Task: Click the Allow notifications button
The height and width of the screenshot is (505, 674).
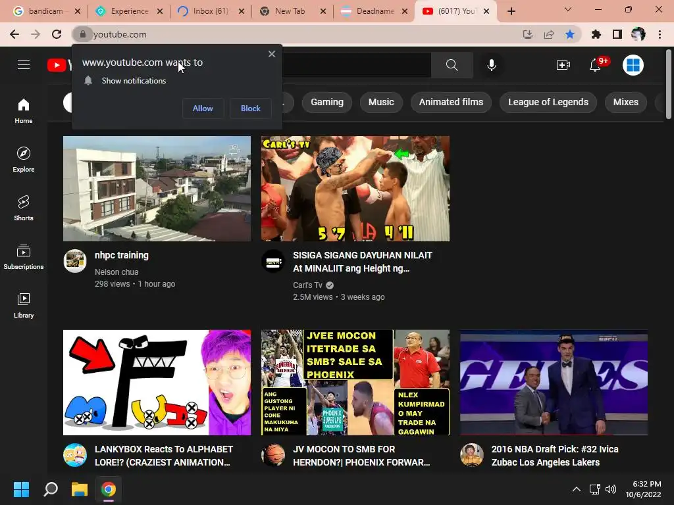Action: [x=203, y=108]
